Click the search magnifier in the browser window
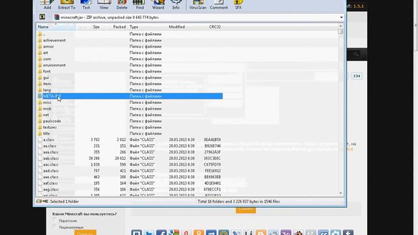 pos(356,54)
